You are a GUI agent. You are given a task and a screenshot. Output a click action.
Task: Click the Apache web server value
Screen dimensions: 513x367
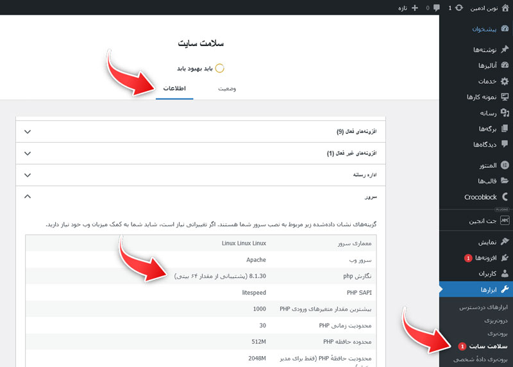tap(256, 260)
